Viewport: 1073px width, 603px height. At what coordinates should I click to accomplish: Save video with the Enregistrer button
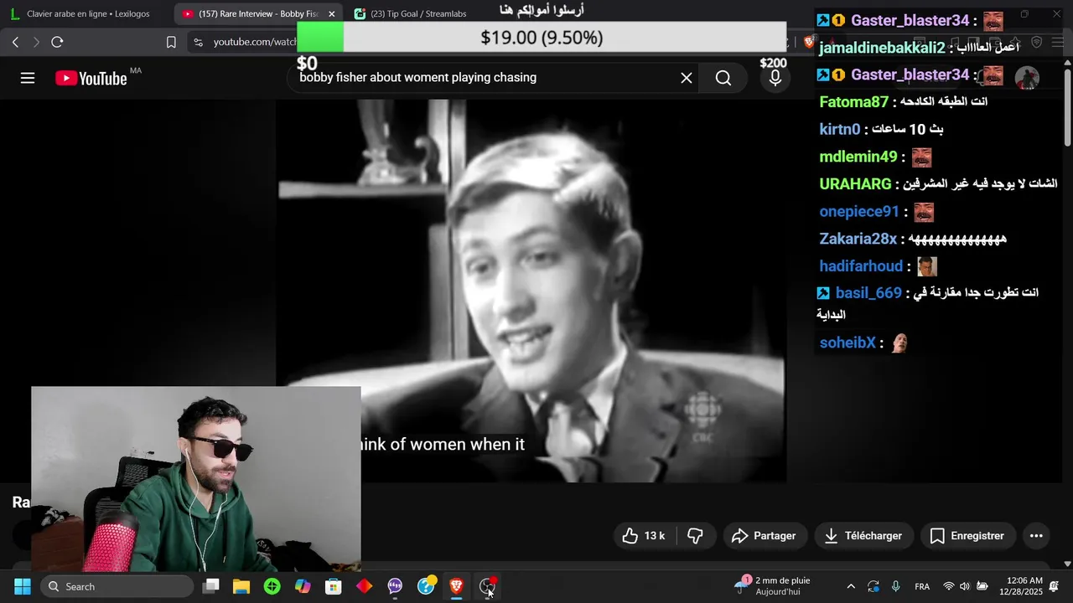(967, 536)
